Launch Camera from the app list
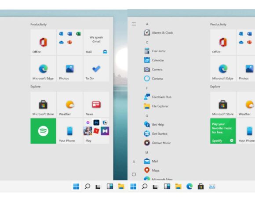 (153, 69)
